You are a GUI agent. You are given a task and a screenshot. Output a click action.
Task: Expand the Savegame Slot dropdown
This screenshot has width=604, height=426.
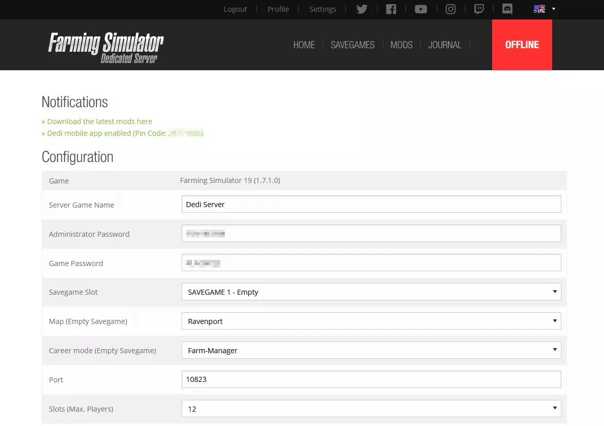(x=372, y=292)
